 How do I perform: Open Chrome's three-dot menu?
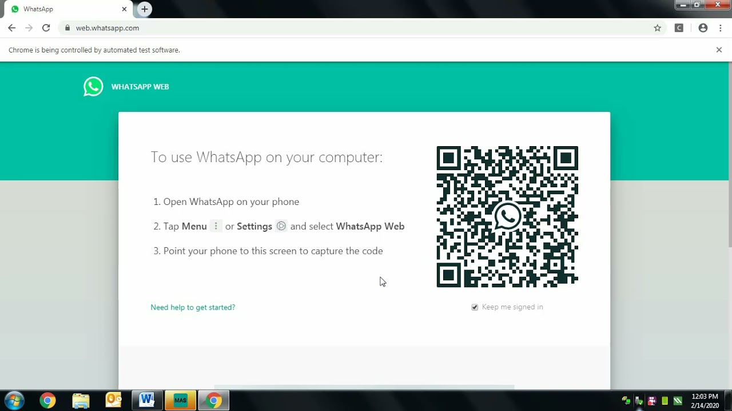pyautogui.click(x=721, y=28)
